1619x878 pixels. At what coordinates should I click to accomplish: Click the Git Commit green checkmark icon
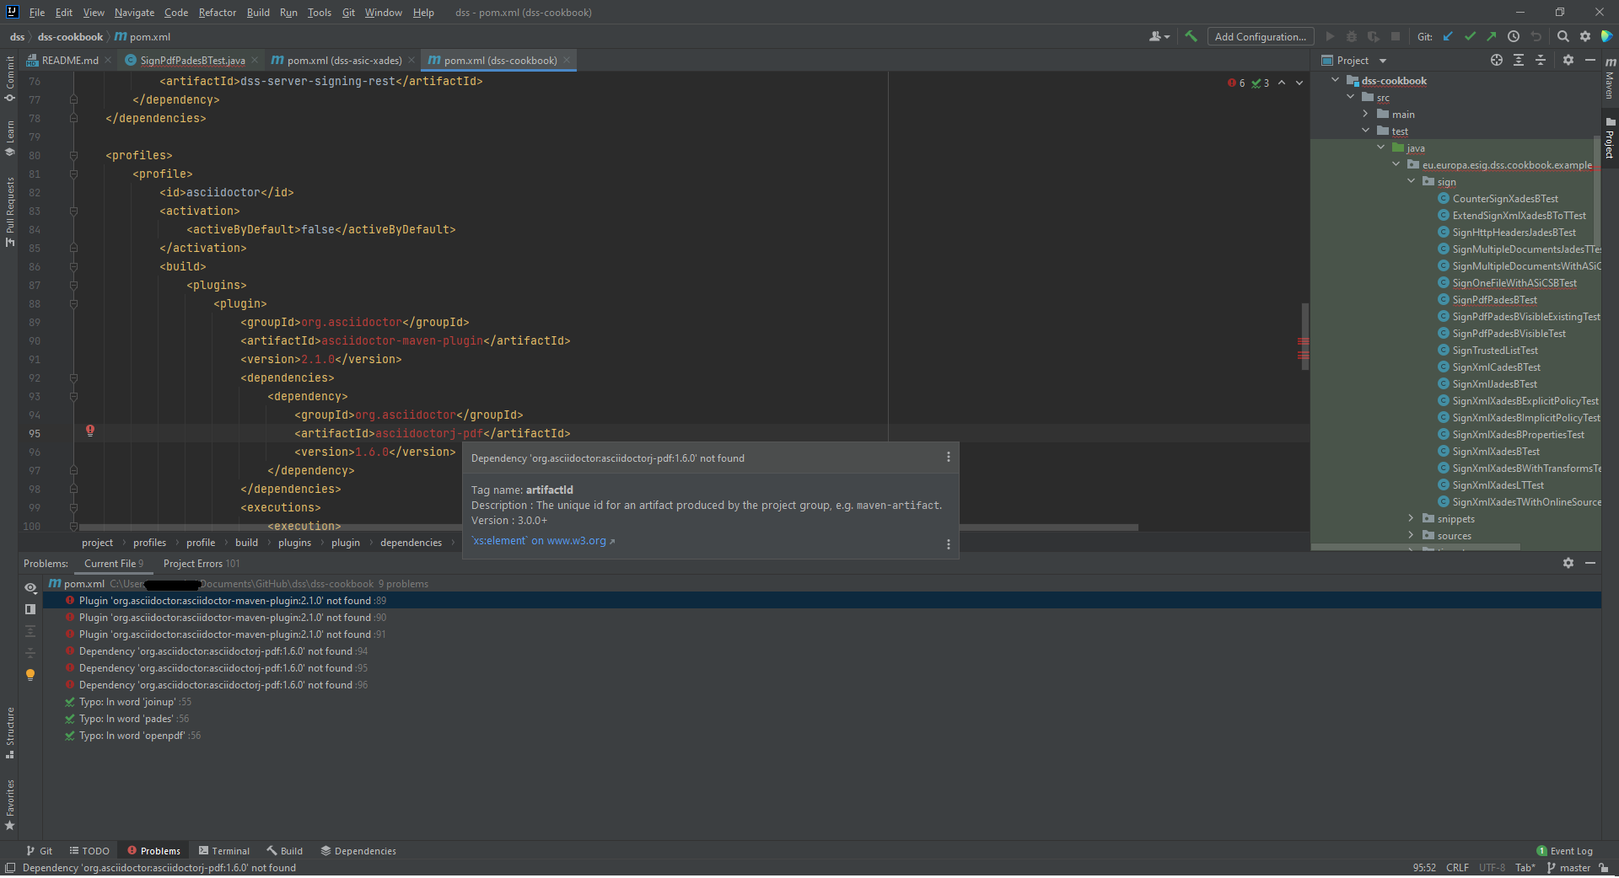click(x=1470, y=36)
